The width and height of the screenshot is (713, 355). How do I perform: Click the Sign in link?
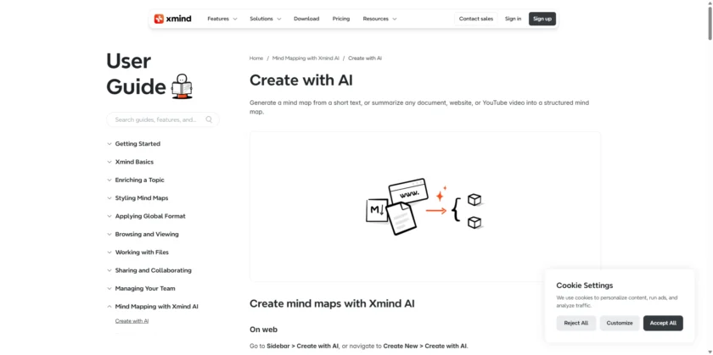pos(513,19)
